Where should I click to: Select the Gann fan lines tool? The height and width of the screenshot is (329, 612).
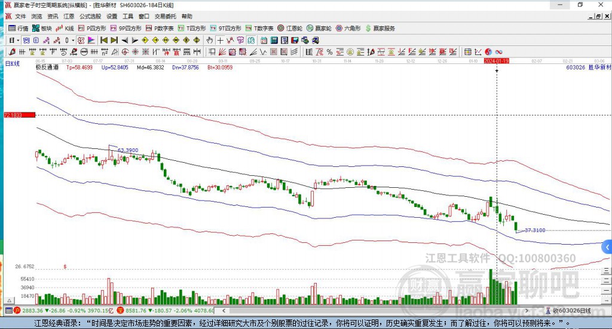(222, 51)
